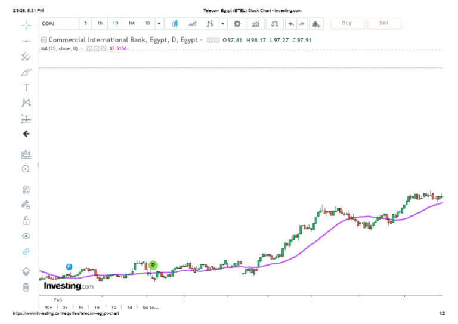The height and width of the screenshot is (324, 458).
Task: Open the MA (25, close, 0) indicator dropdown
Action: point(81,48)
